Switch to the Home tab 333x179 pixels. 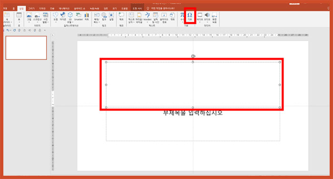click(x=14, y=9)
